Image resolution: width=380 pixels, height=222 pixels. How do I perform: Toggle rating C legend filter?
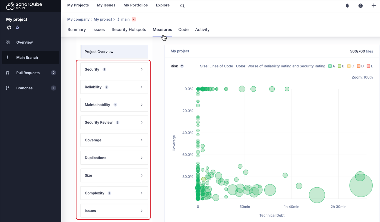(x=351, y=66)
